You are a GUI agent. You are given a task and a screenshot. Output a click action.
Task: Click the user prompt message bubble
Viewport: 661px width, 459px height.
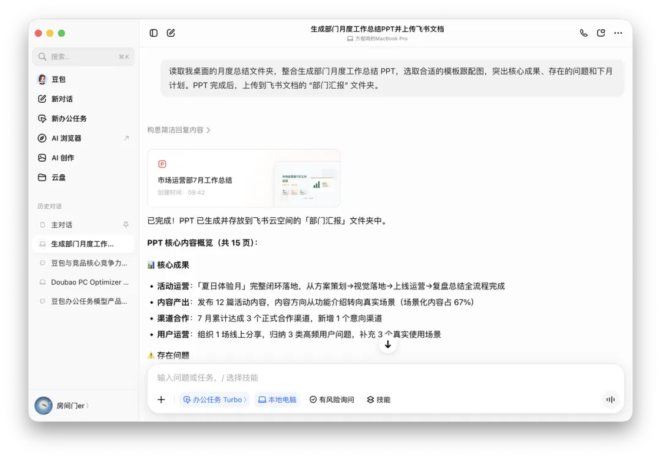[392, 78]
